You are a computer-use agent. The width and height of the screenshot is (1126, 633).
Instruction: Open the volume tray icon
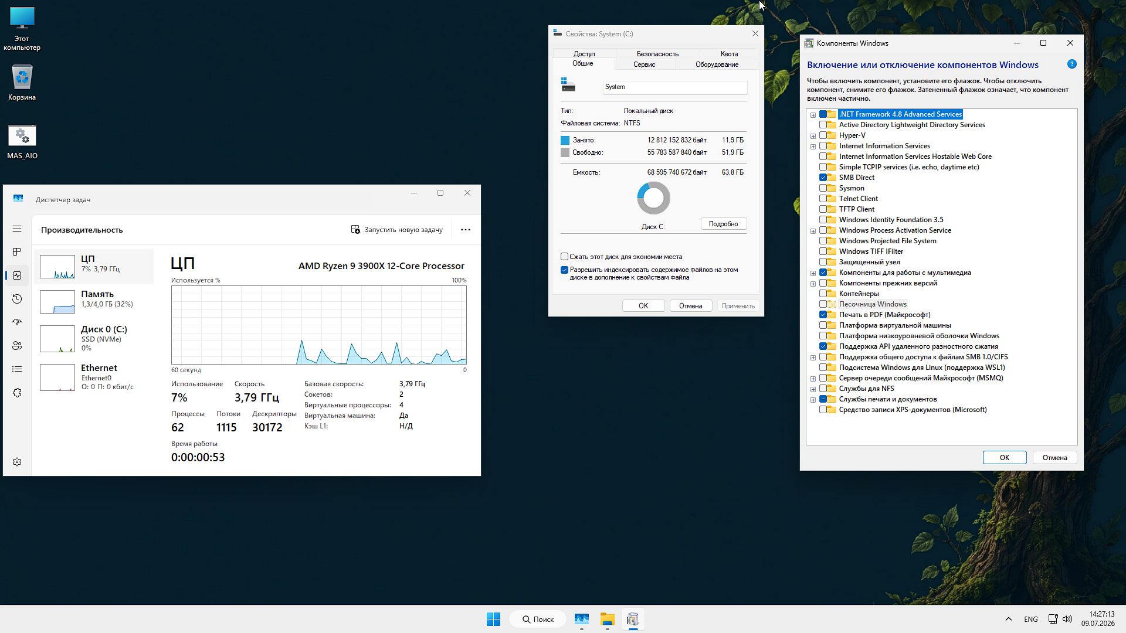(1067, 619)
